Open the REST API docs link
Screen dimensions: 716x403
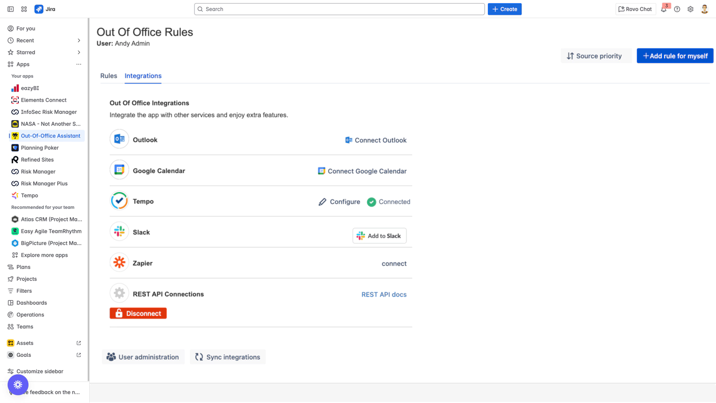point(383,295)
